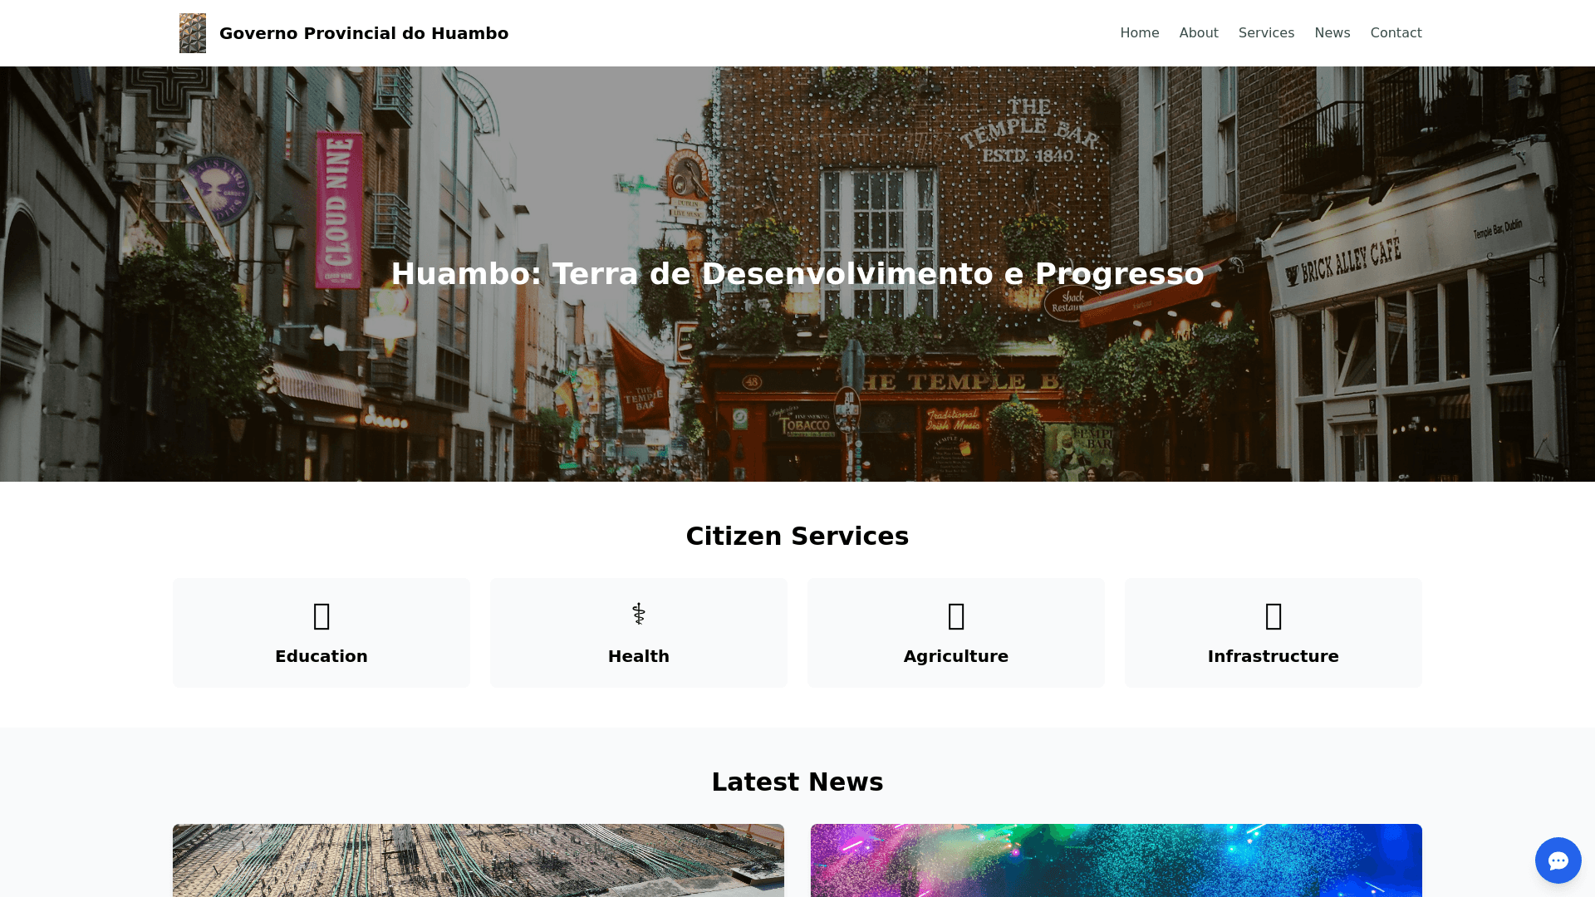The image size is (1595, 897).
Task: Open the chat bubble widget
Action: coord(1558,860)
